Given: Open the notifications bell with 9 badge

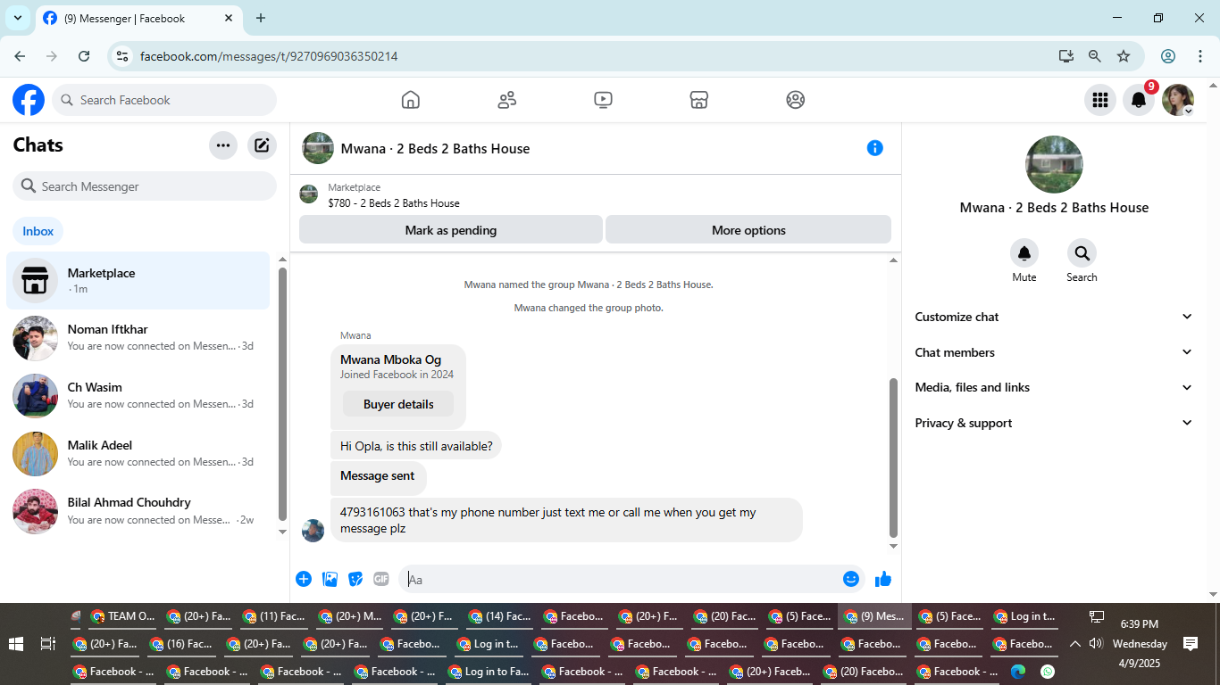Looking at the screenshot, I should (1139, 100).
